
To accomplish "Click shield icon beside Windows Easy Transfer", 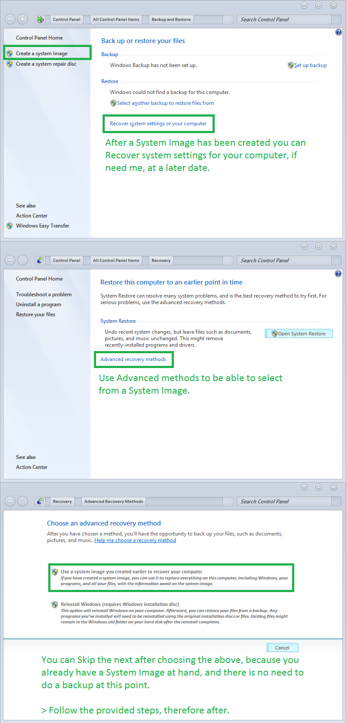I will click(x=10, y=226).
